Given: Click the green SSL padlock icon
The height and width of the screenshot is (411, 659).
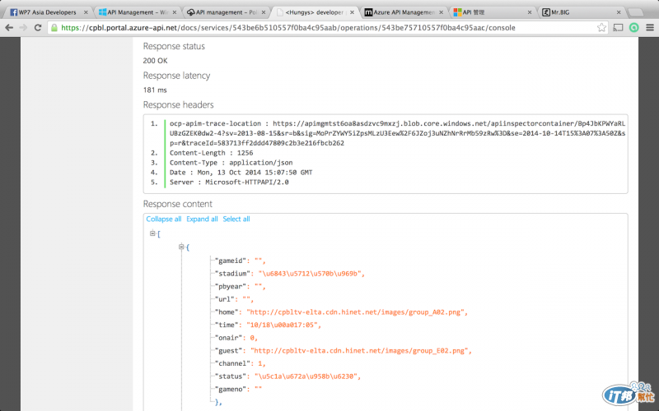Looking at the screenshot, I should 54,28.
